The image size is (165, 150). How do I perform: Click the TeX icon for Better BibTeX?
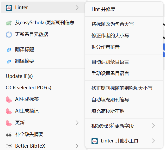tap(9, 146)
